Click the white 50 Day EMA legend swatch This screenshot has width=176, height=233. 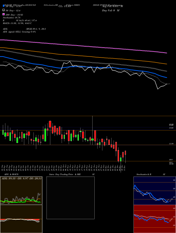tap(4, 10)
